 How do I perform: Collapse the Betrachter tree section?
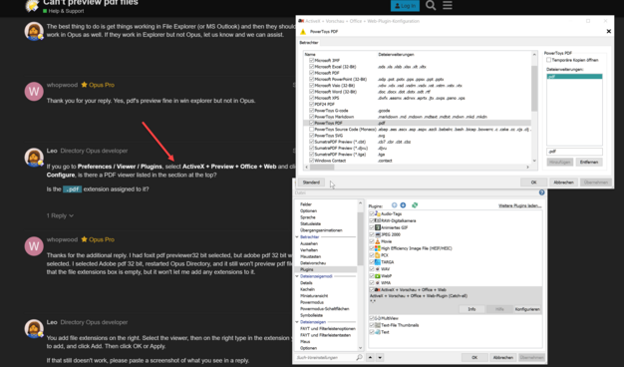297,236
